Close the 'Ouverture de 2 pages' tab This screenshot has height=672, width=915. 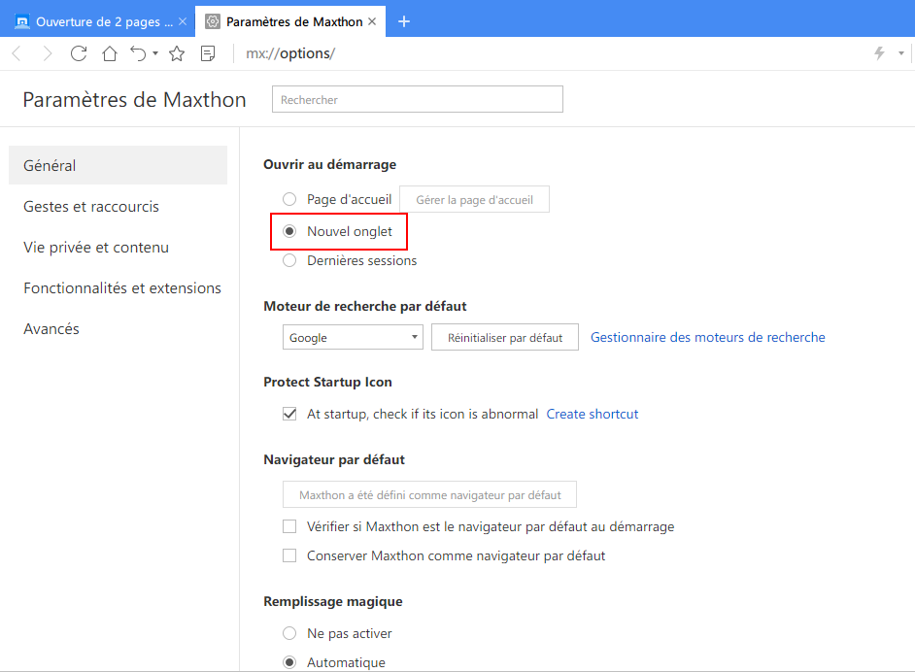pyautogui.click(x=183, y=21)
